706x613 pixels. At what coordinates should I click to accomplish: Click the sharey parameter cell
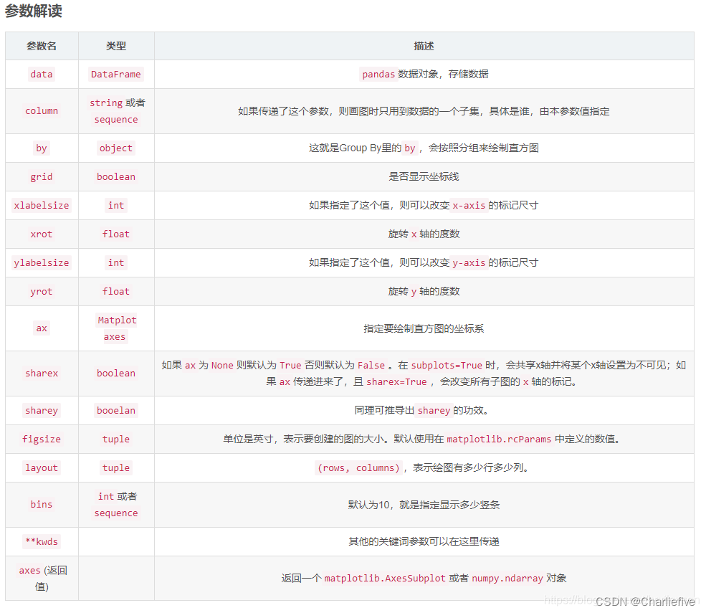[x=41, y=410]
